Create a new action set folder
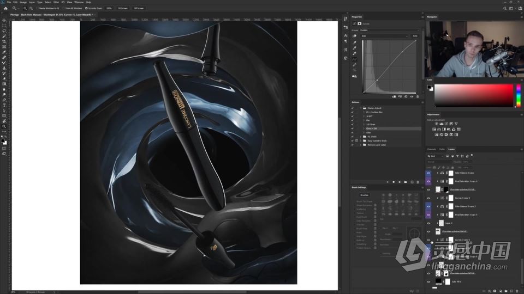Image resolution: width=524 pixels, height=294 pixels. pyautogui.click(x=406, y=182)
